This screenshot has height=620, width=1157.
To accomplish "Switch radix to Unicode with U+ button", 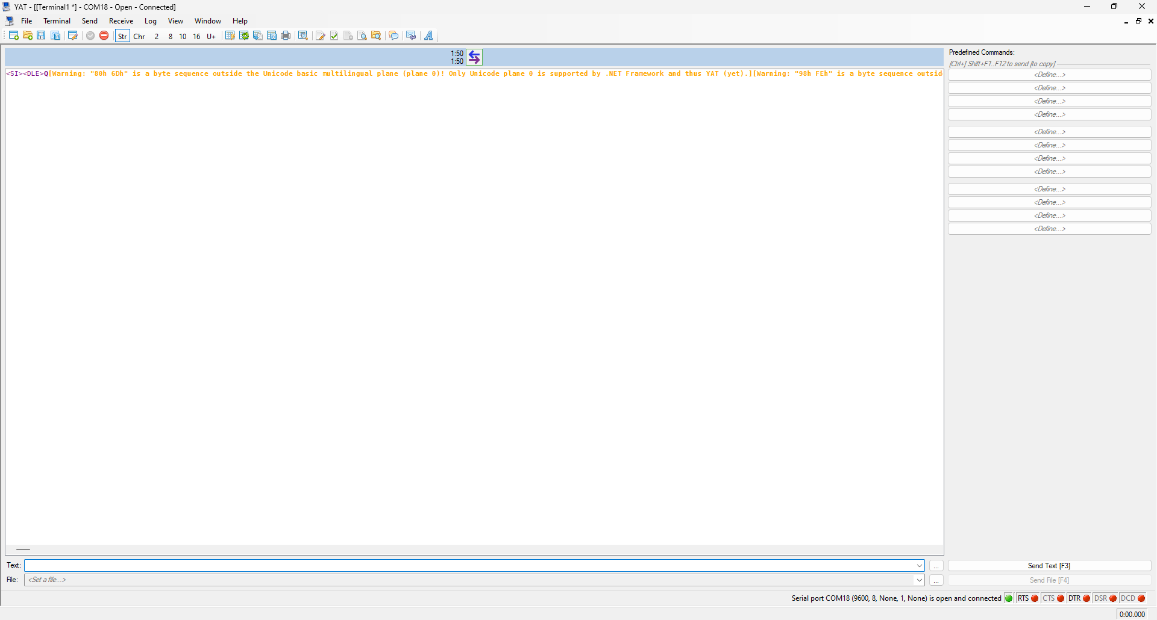I will click(212, 36).
